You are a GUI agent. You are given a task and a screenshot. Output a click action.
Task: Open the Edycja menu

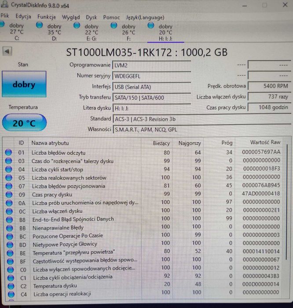23,16
